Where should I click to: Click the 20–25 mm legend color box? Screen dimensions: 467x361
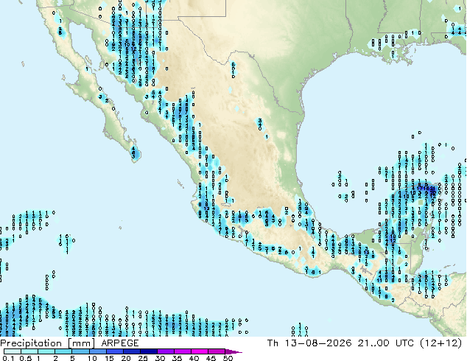point(131,351)
